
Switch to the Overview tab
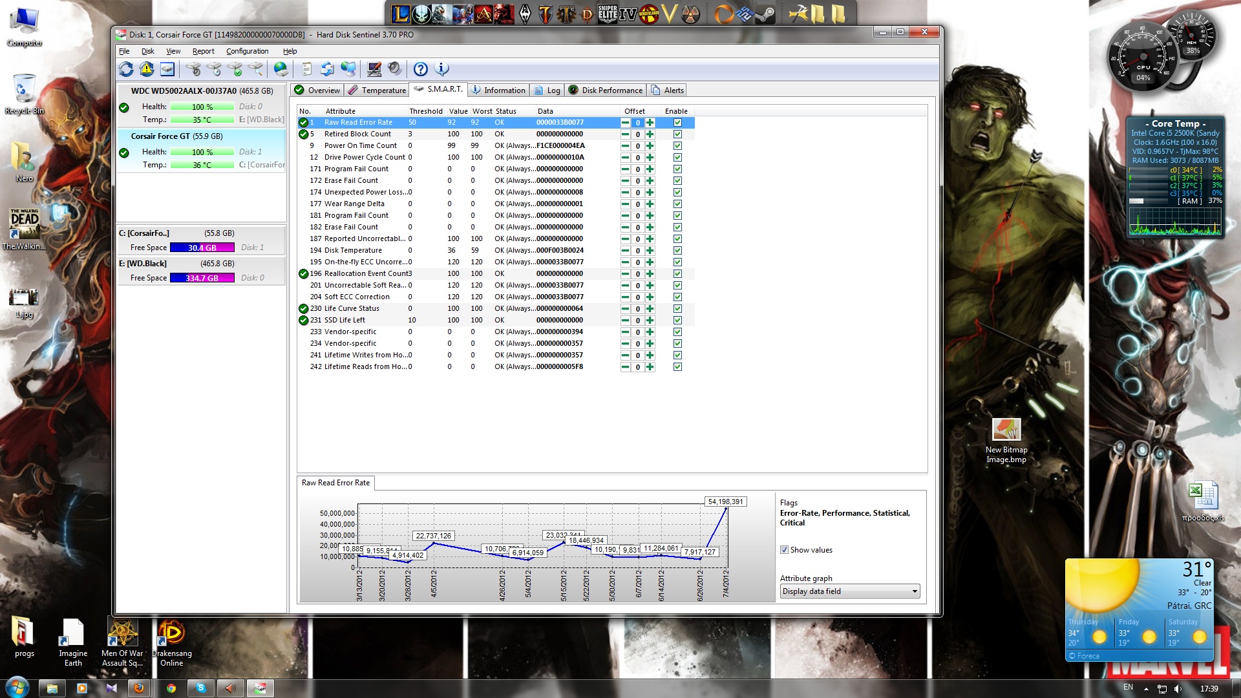pyautogui.click(x=317, y=90)
